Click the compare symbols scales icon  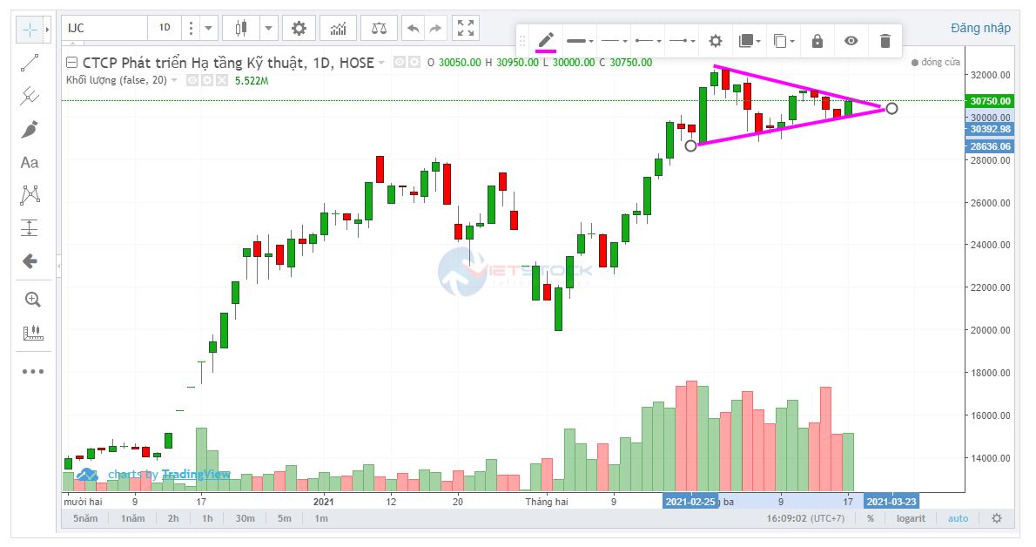tap(379, 29)
